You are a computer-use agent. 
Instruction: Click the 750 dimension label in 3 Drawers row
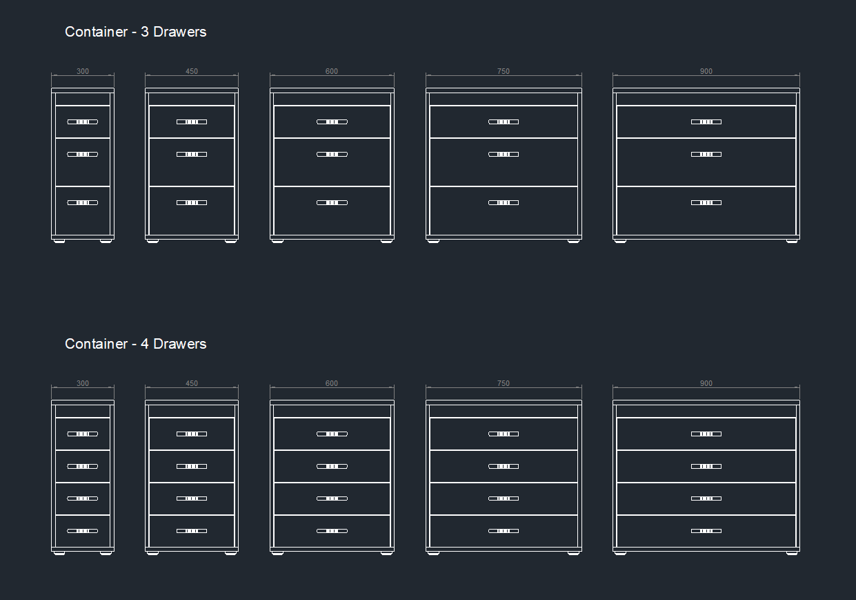tap(504, 72)
